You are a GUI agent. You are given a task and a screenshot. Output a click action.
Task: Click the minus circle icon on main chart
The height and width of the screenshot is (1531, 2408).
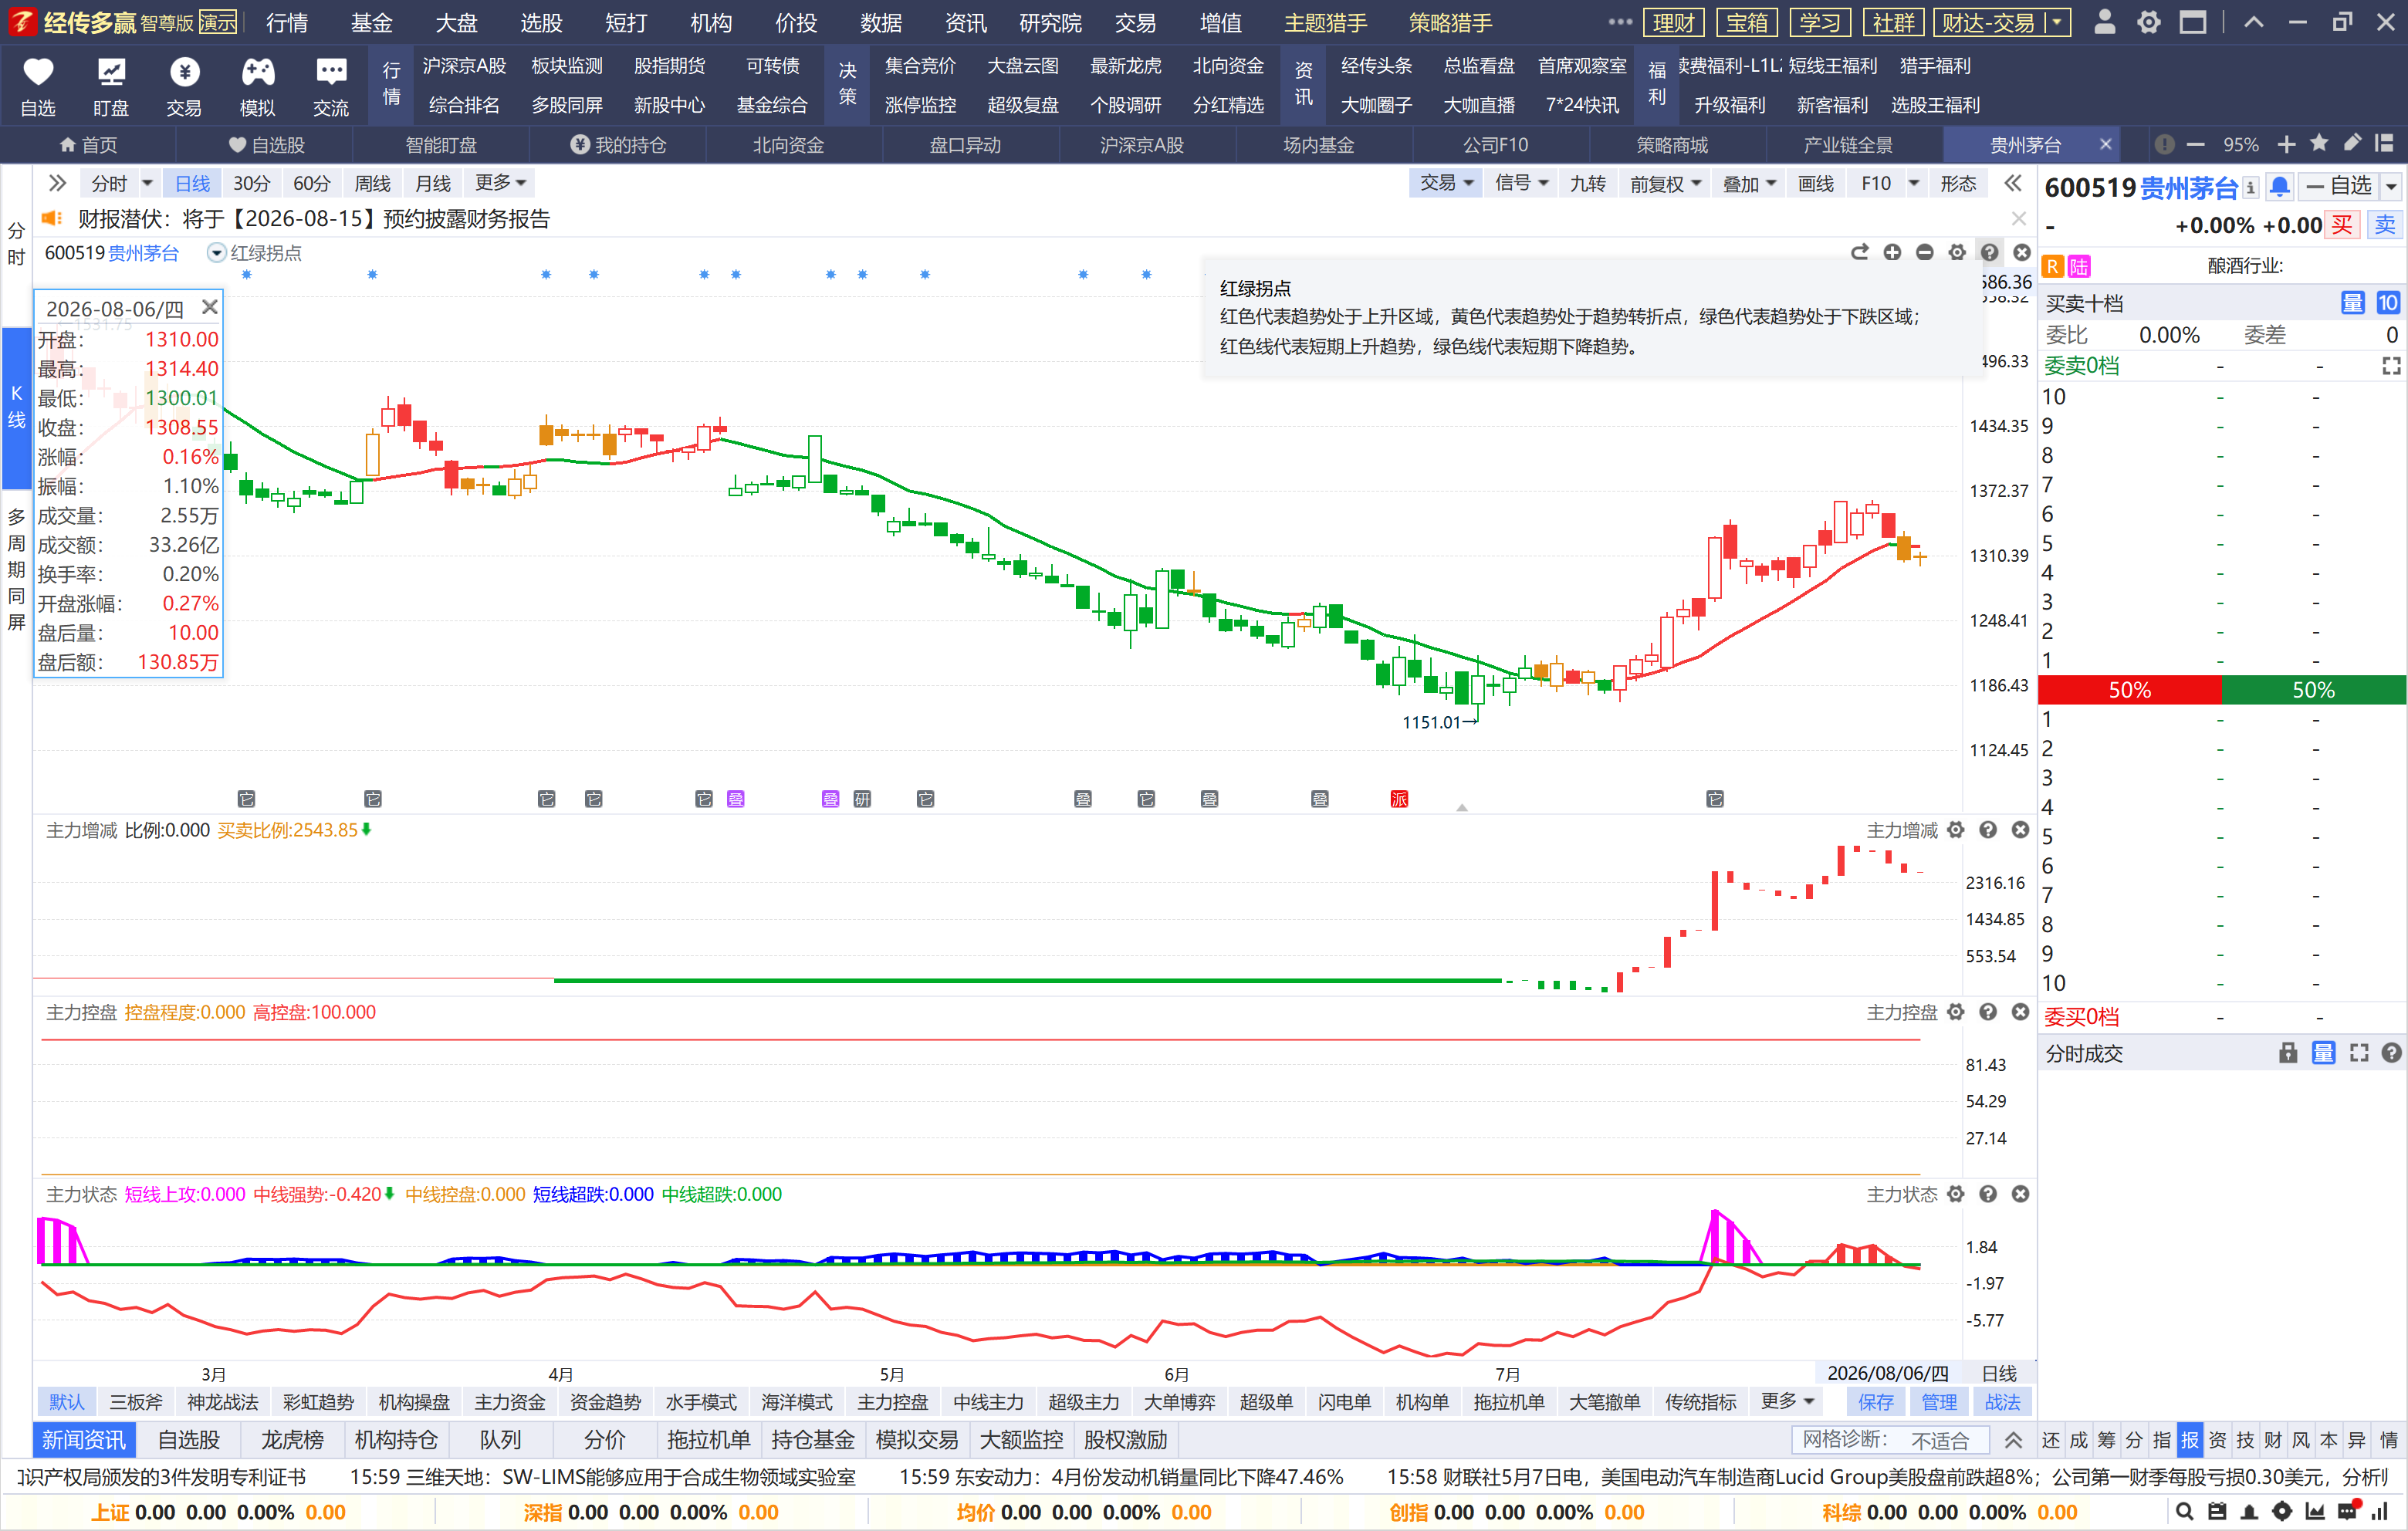pyautogui.click(x=1924, y=252)
